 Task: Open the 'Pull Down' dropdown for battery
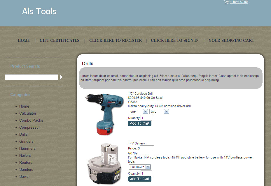140,167
